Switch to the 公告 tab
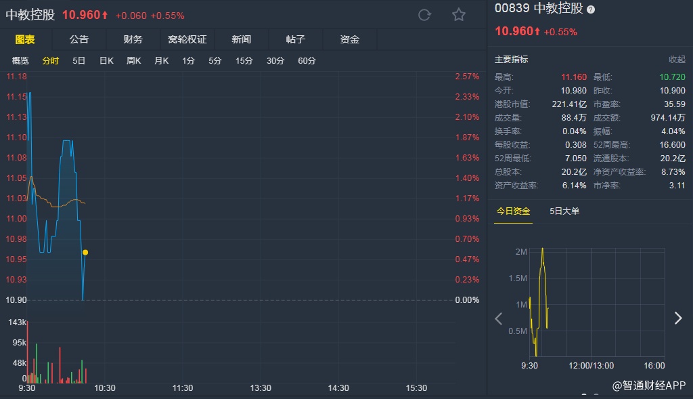Screen dimensions: 693x399 click(79, 39)
